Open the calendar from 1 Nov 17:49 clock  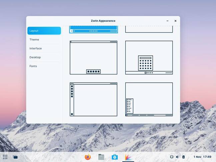coord(202,157)
